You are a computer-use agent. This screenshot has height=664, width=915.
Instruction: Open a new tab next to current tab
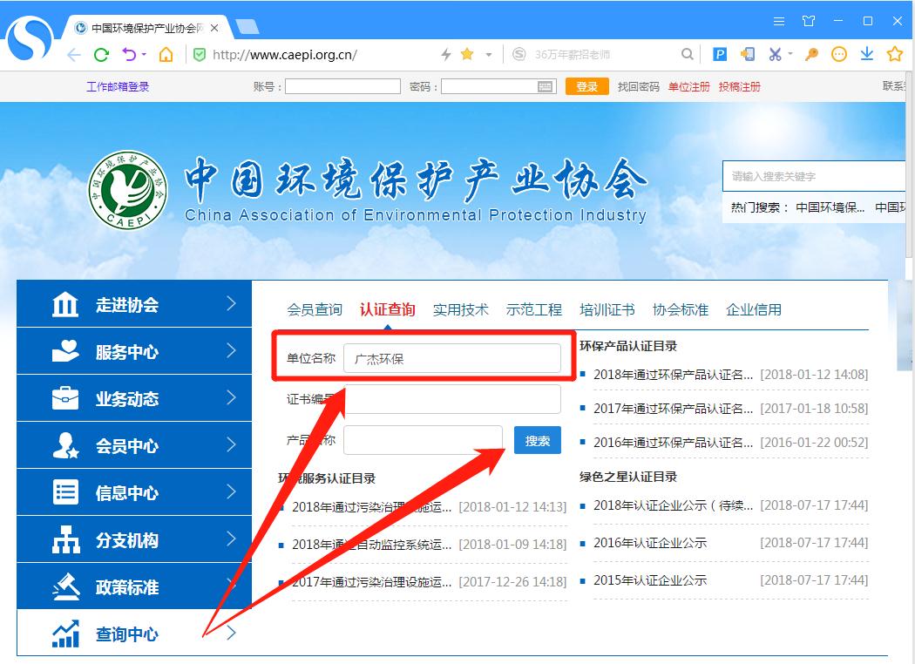[x=247, y=27]
